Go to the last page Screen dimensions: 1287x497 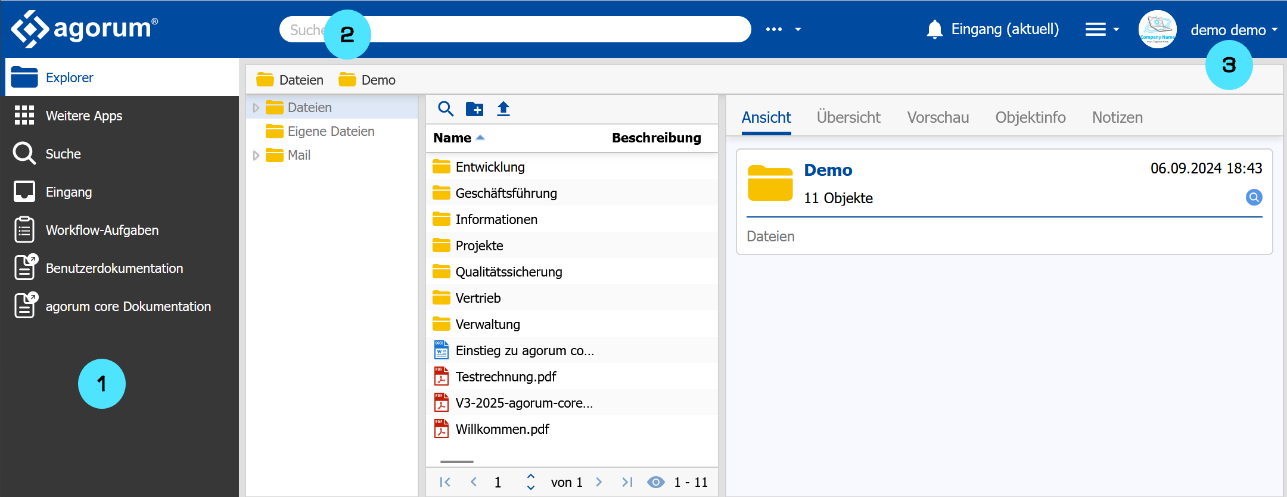(627, 482)
